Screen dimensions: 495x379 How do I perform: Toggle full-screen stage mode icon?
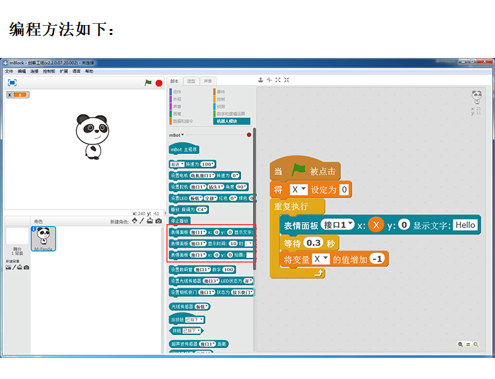12,82
